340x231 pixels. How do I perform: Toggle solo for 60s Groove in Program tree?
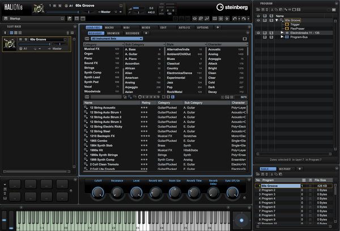click(x=271, y=20)
